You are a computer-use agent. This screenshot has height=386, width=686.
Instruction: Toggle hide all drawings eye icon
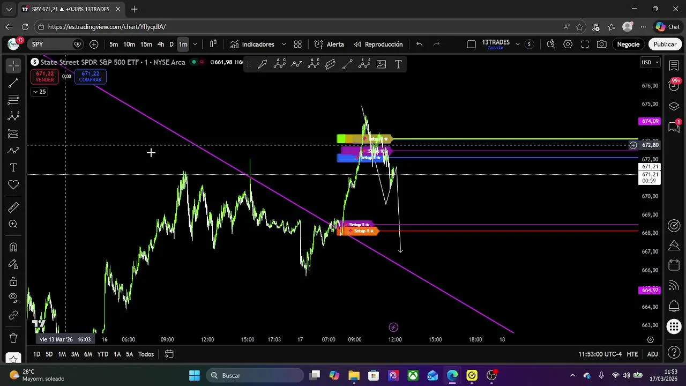13,298
